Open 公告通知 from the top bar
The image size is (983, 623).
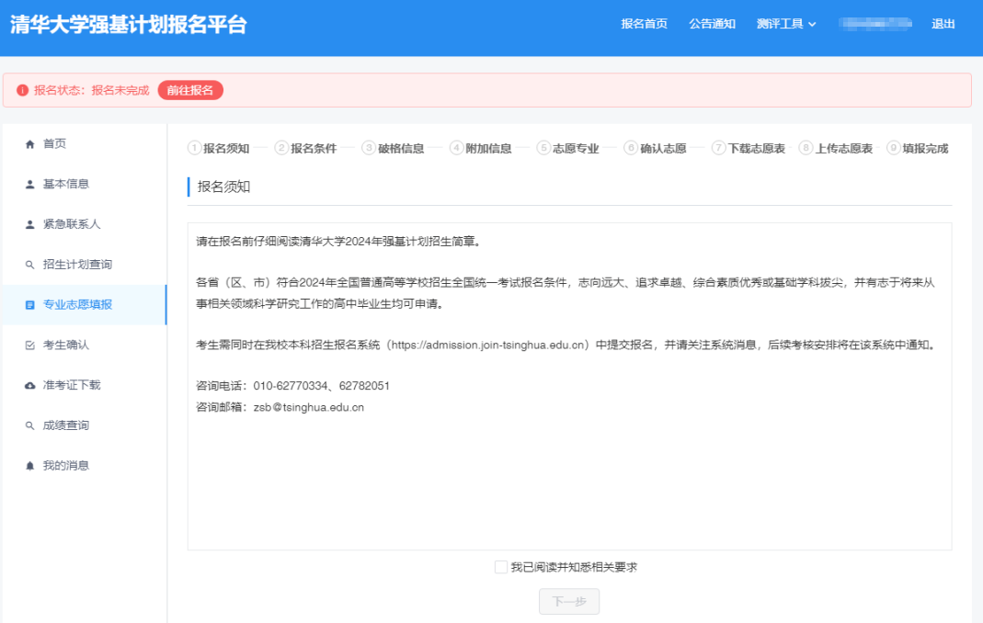point(712,26)
